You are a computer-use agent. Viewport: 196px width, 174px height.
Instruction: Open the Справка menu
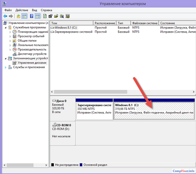point(47,10)
